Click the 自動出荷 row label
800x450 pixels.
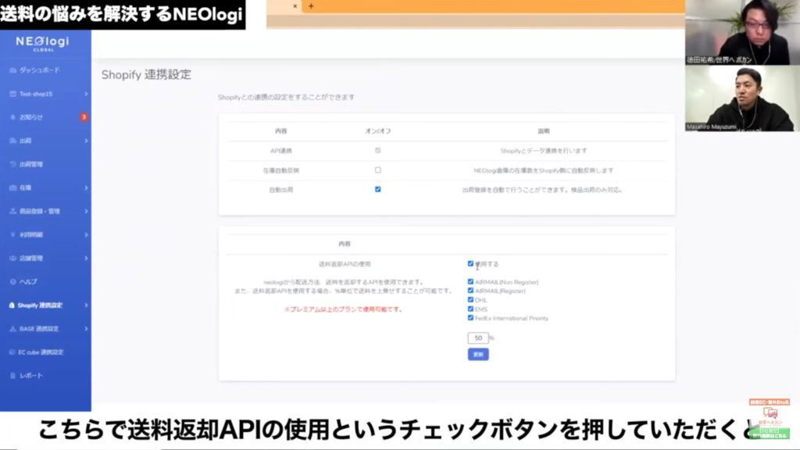click(x=281, y=190)
